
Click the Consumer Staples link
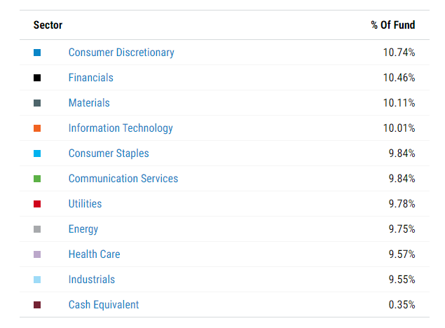109,153
